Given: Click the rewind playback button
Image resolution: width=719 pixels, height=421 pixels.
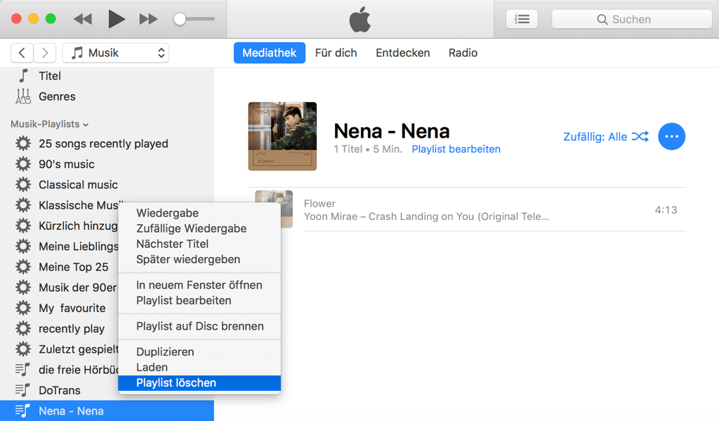Looking at the screenshot, I should tap(83, 19).
